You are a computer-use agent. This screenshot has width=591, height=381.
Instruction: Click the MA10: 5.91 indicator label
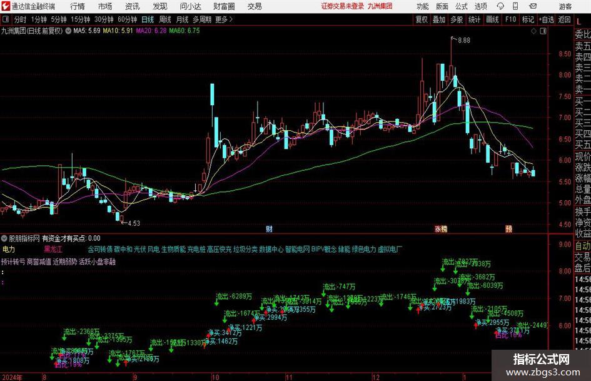click(118, 31)
